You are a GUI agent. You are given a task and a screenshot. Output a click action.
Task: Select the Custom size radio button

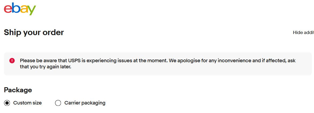pos(7,103)
